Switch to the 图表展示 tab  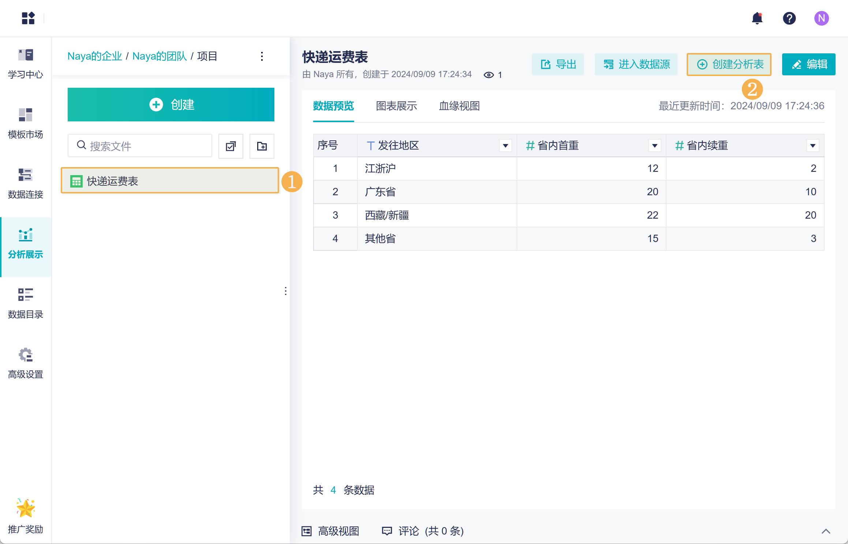coord(397,106)
